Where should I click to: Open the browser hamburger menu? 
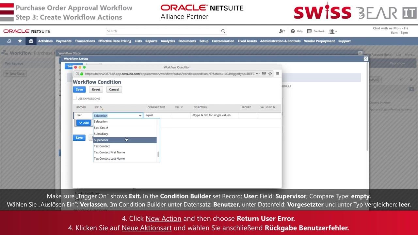(278, 74)
